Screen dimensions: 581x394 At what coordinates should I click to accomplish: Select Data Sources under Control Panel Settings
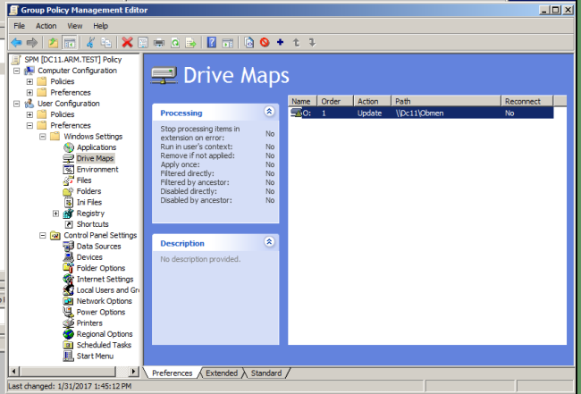(x=98, y=247)
